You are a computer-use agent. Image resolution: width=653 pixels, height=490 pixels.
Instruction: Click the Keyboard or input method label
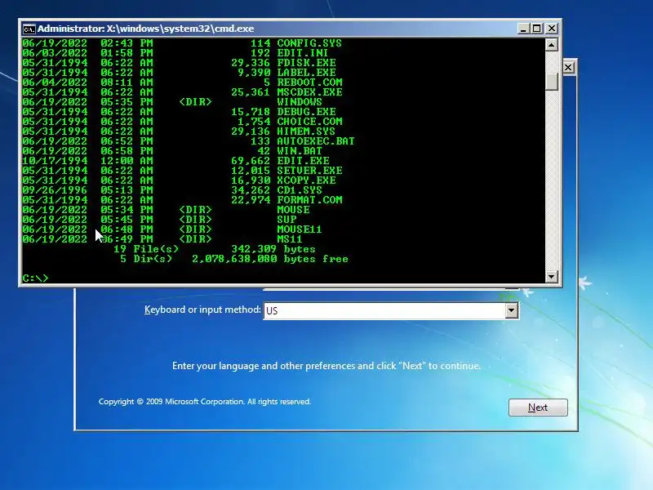[202, 310]
